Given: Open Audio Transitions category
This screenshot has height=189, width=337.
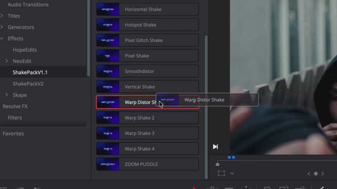Looking at the screenshot, I should (28, 4).
